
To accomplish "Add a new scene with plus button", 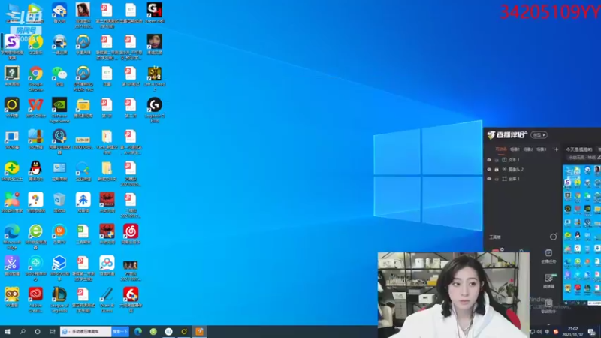I will pos(556,149).
